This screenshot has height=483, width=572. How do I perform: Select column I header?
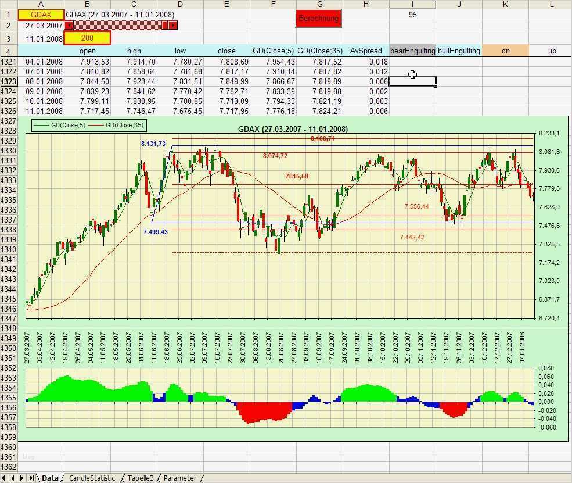(x=412, y=5)
